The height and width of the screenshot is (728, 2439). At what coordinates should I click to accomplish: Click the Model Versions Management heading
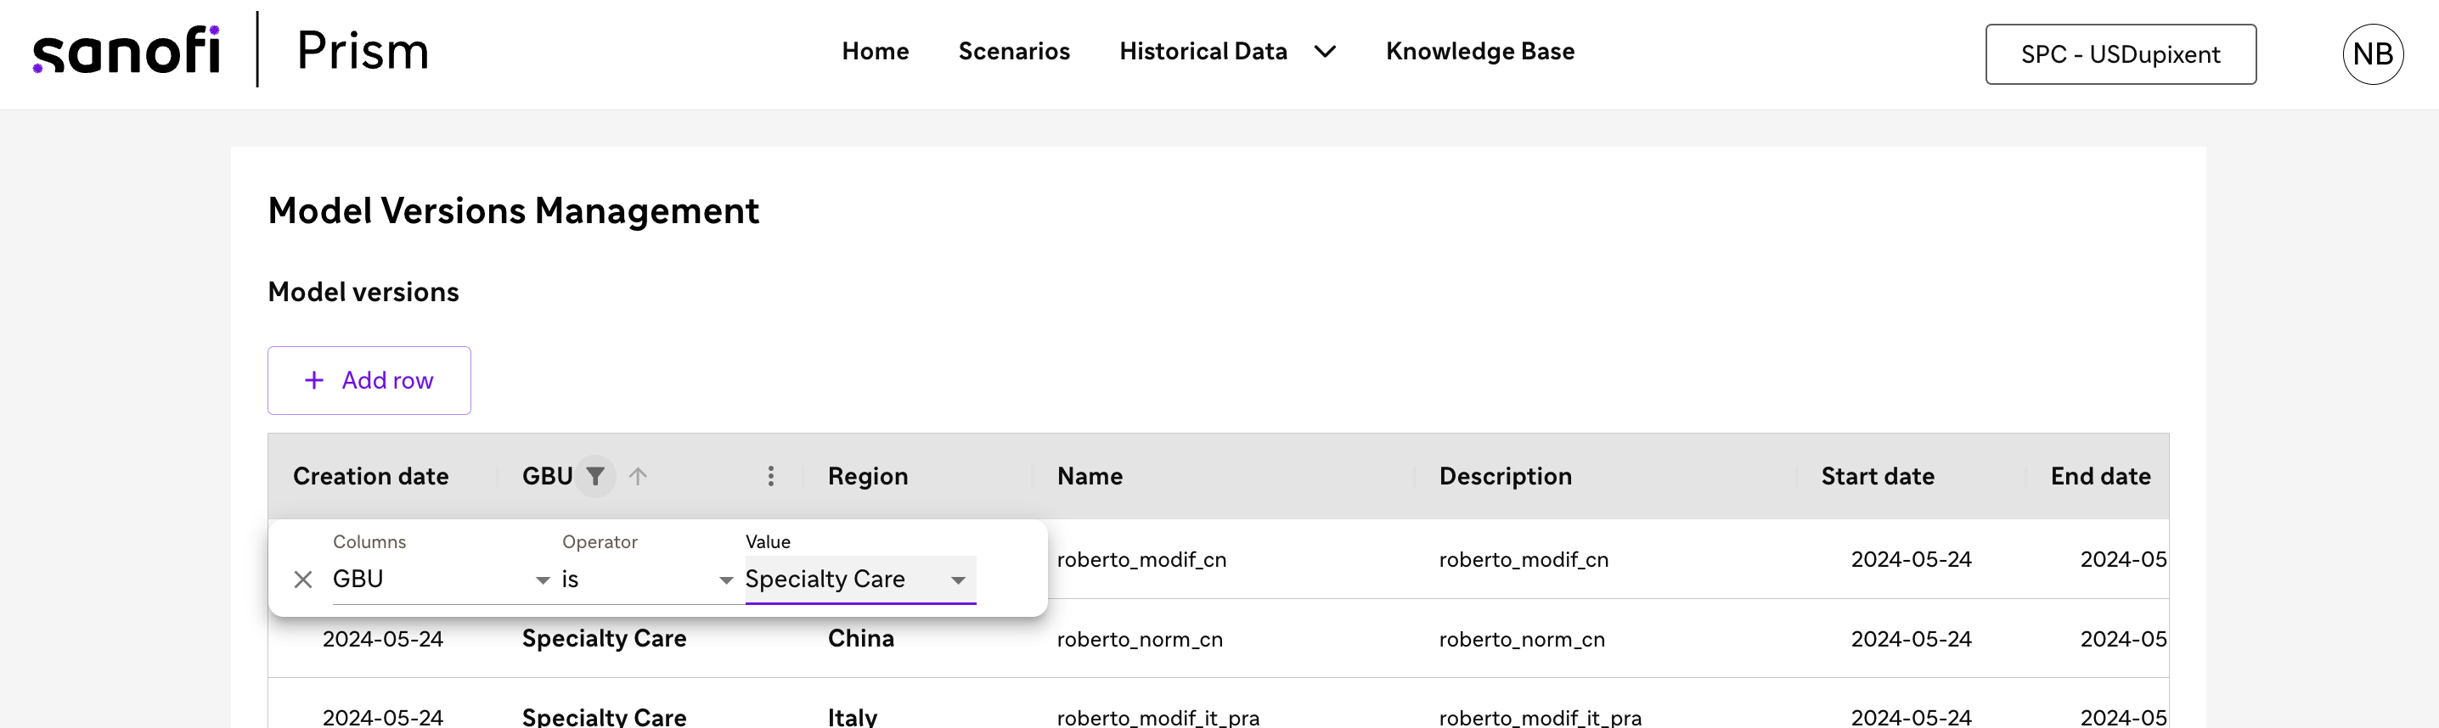tap(513, 210)
